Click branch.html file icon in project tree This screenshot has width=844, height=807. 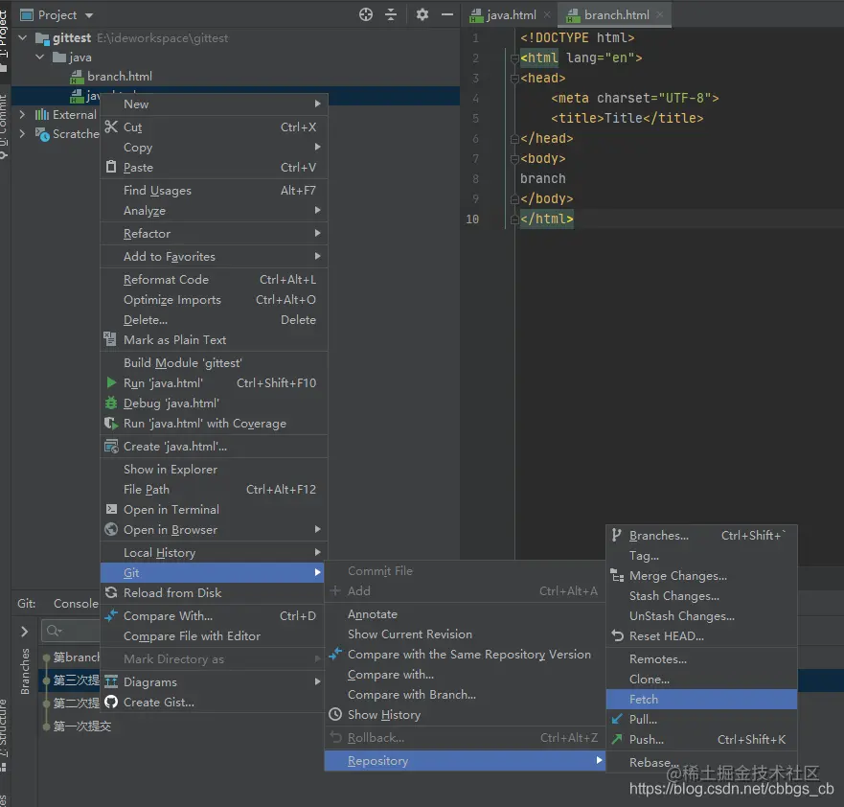point(77,77)
